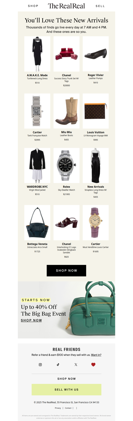Follow the Want in? link
The width and height of the screenshot is (133, 421).
coord(96,355)
